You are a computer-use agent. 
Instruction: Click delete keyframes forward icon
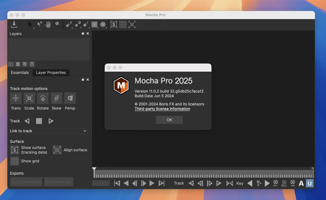(x=293, y=183)
